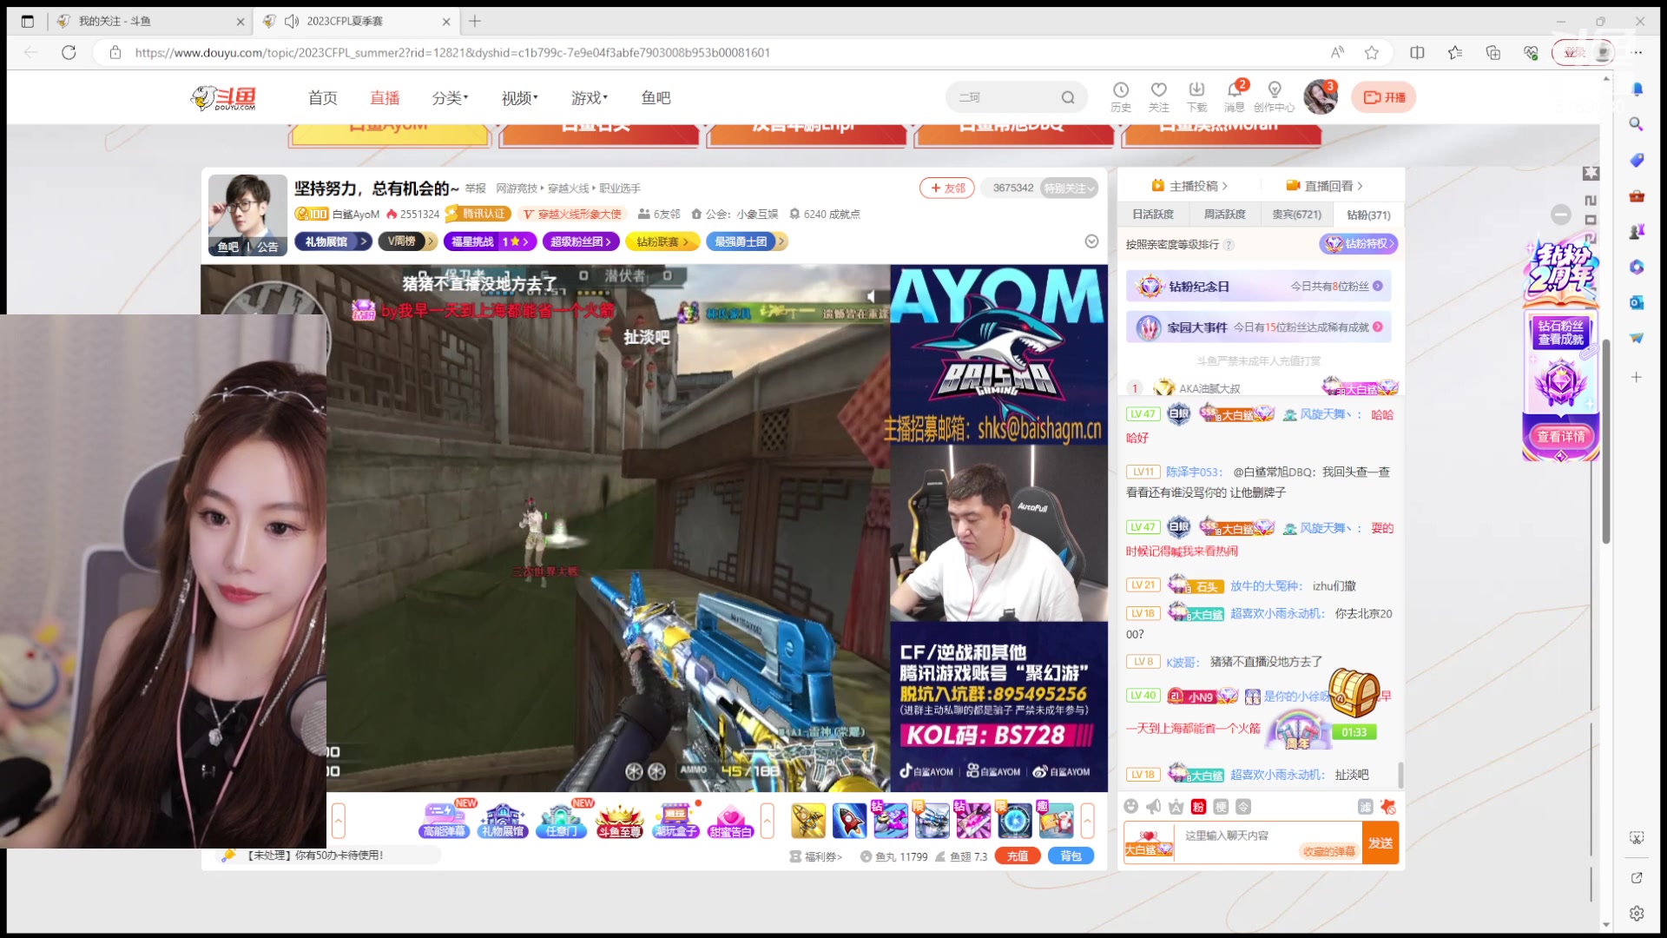Open messages (消息) bell icon
This screenshot has width=1667, height=938.
click(x=1234, y=89)
